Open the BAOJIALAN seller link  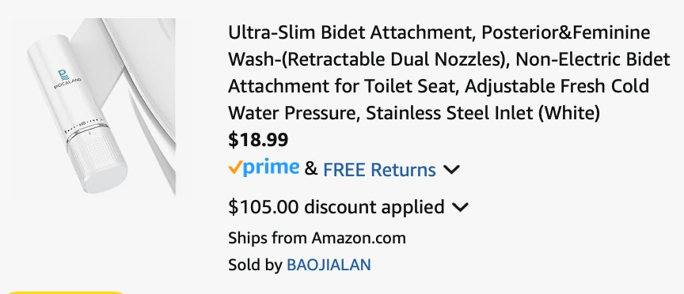(x=329, y=265)
